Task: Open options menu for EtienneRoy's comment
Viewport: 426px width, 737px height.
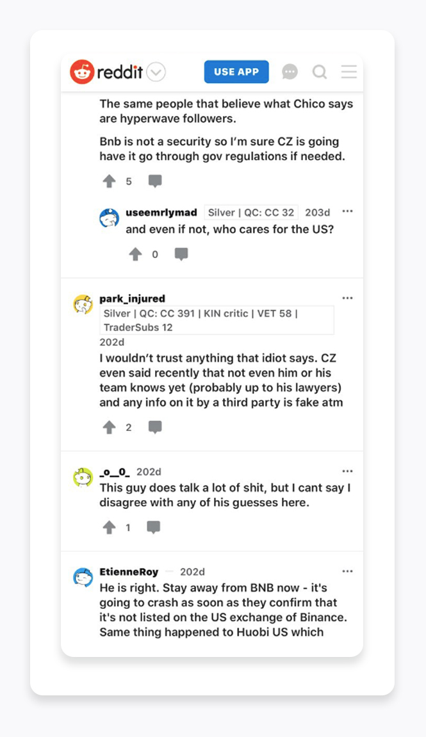Action: tap(347, 571)
